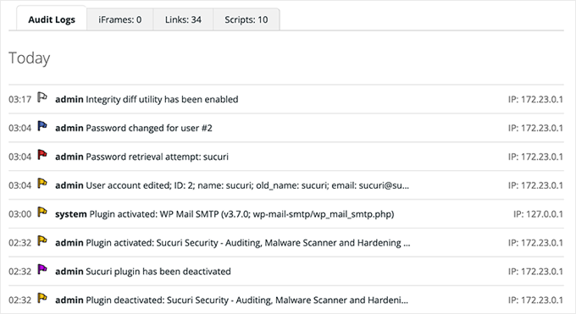
Task: Click the gray flag on Integrity diff utility entry
Action: [x=42, y=97]
